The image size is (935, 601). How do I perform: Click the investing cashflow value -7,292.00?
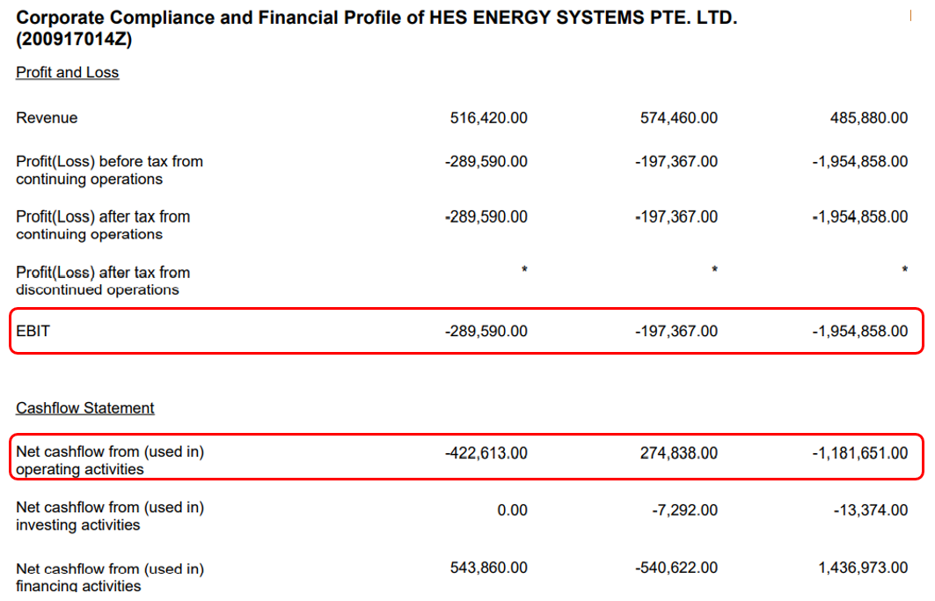(684, 510)
